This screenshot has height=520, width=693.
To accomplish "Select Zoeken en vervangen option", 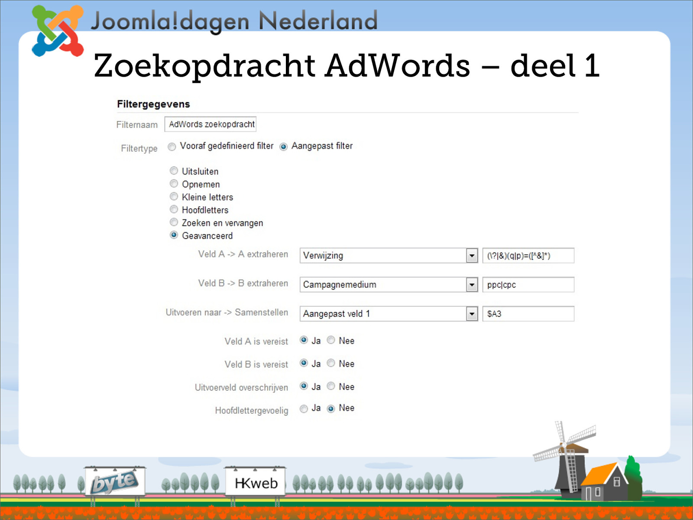I will [174, 222].
